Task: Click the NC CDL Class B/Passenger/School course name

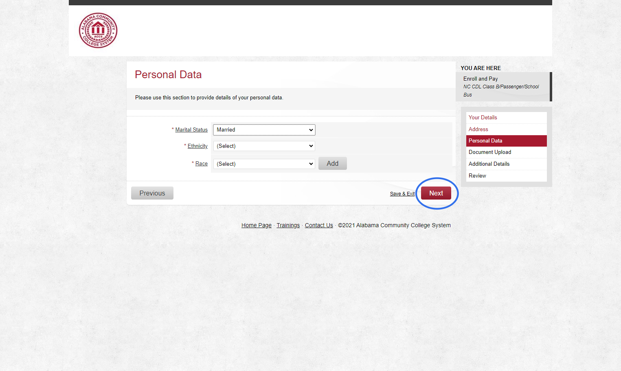Action: pos(501,91)
